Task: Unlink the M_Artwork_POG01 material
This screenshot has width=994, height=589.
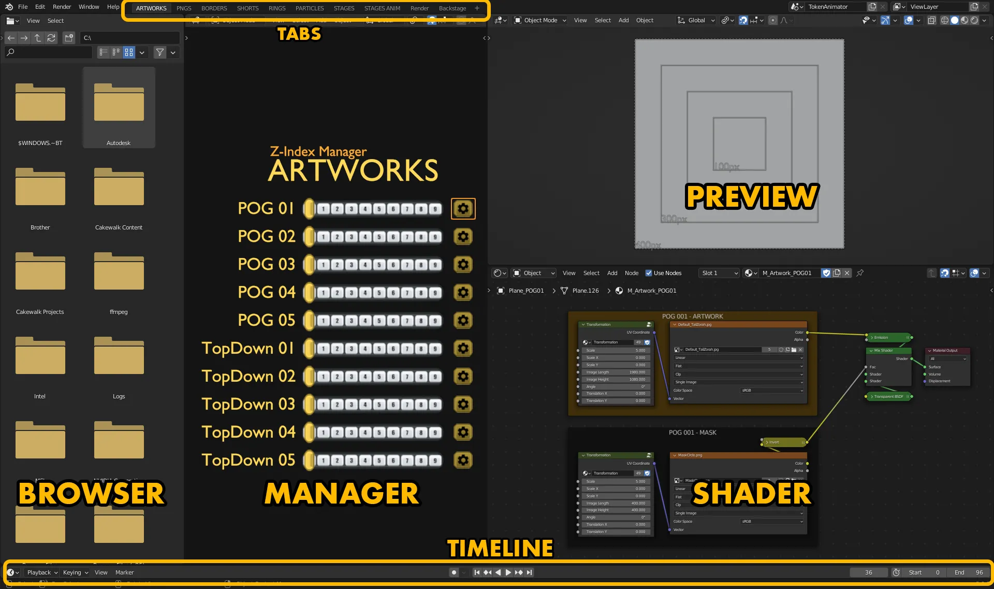Action: [x=847, y=273]
